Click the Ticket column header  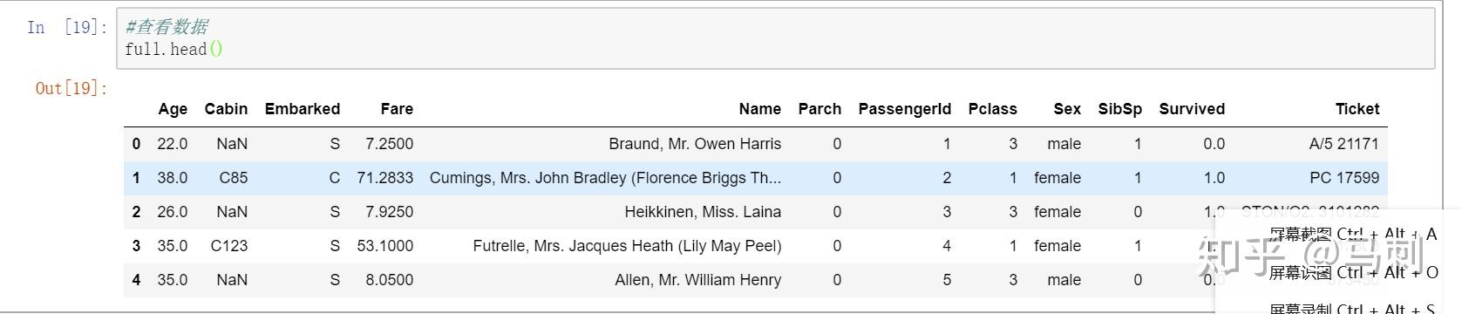point(1357,109)
